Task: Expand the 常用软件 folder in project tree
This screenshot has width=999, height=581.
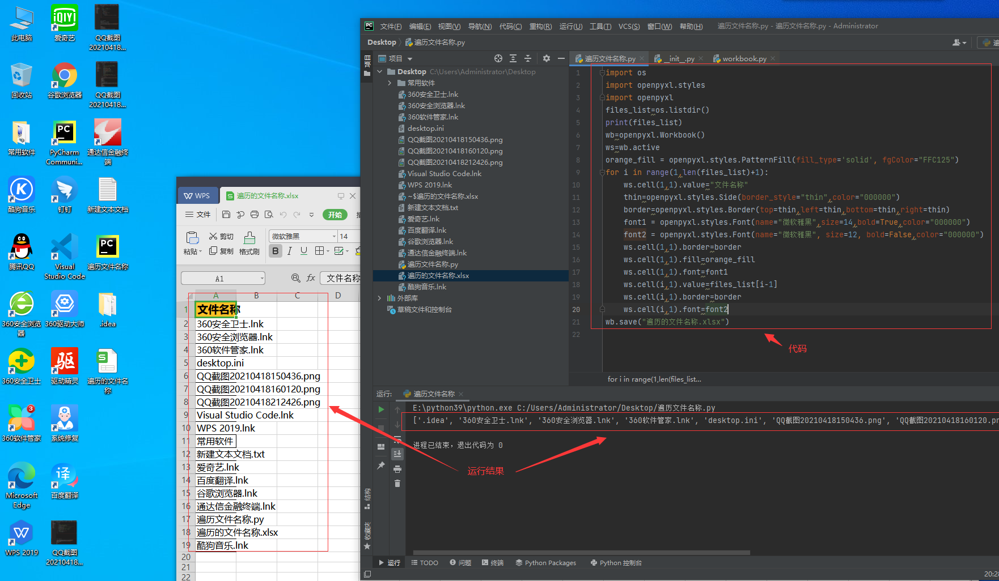Action: coord(390,83)
